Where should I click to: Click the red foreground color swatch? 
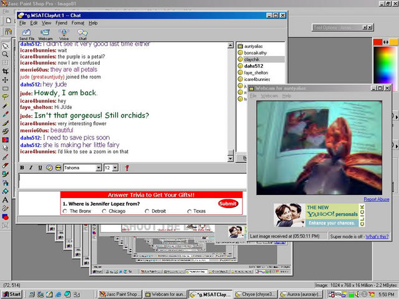pos(378,42)
